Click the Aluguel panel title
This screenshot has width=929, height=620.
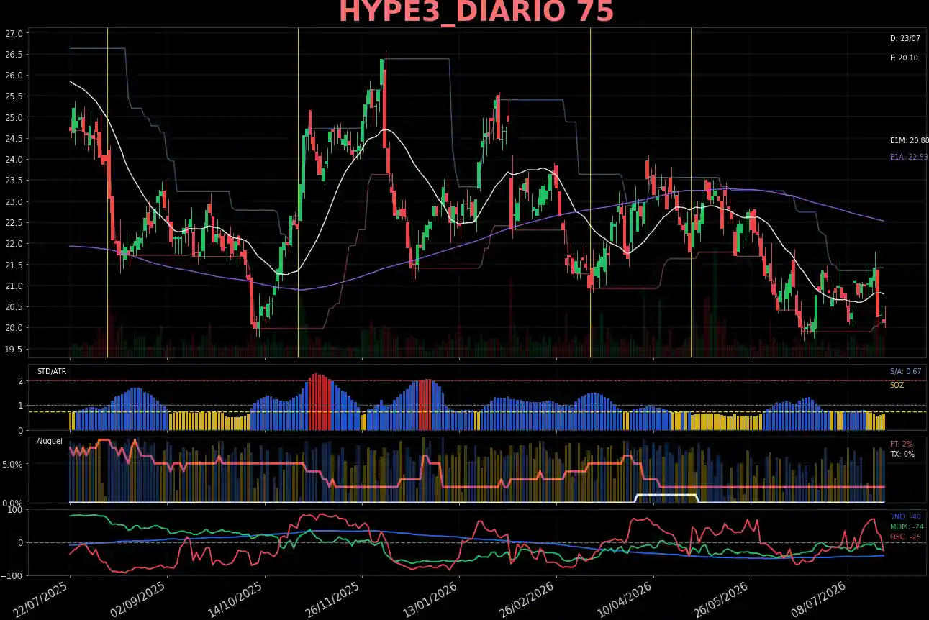(x=50, y=441)
